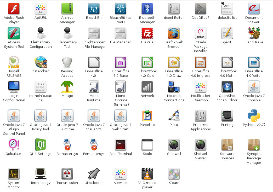273x192 pixels.
Task: Open Document Viewer icon
Action: tap(254, 9)
